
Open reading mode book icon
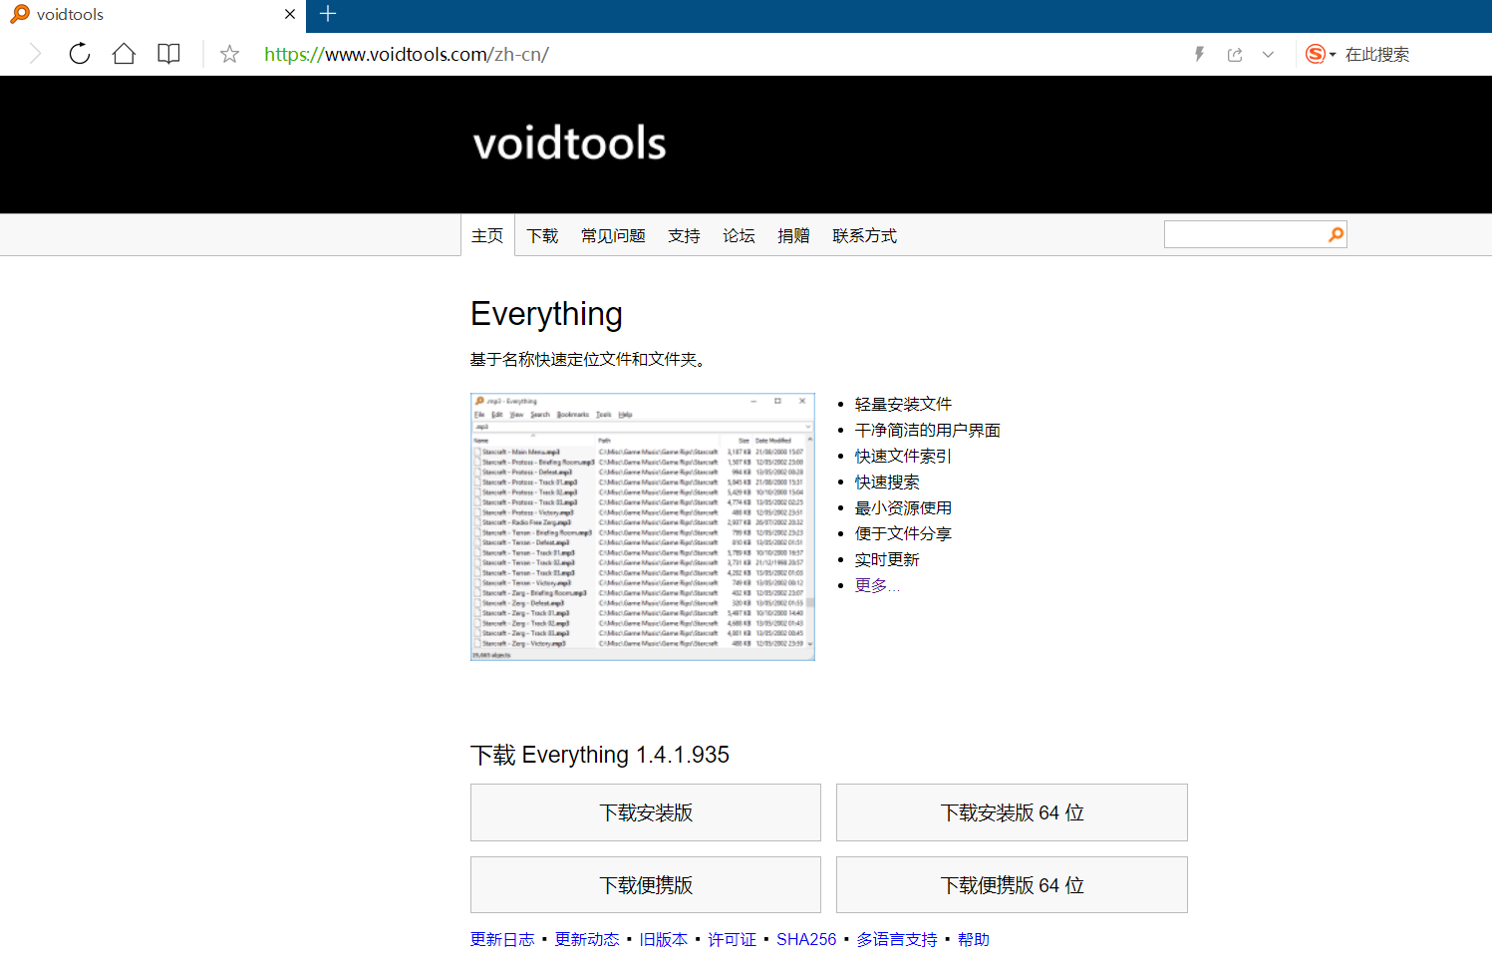168,54
